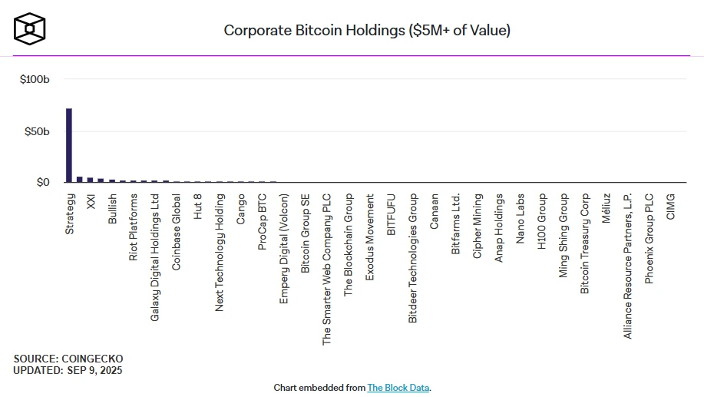
Task: Click the chart title text
Action: click(x=367, y=31)
